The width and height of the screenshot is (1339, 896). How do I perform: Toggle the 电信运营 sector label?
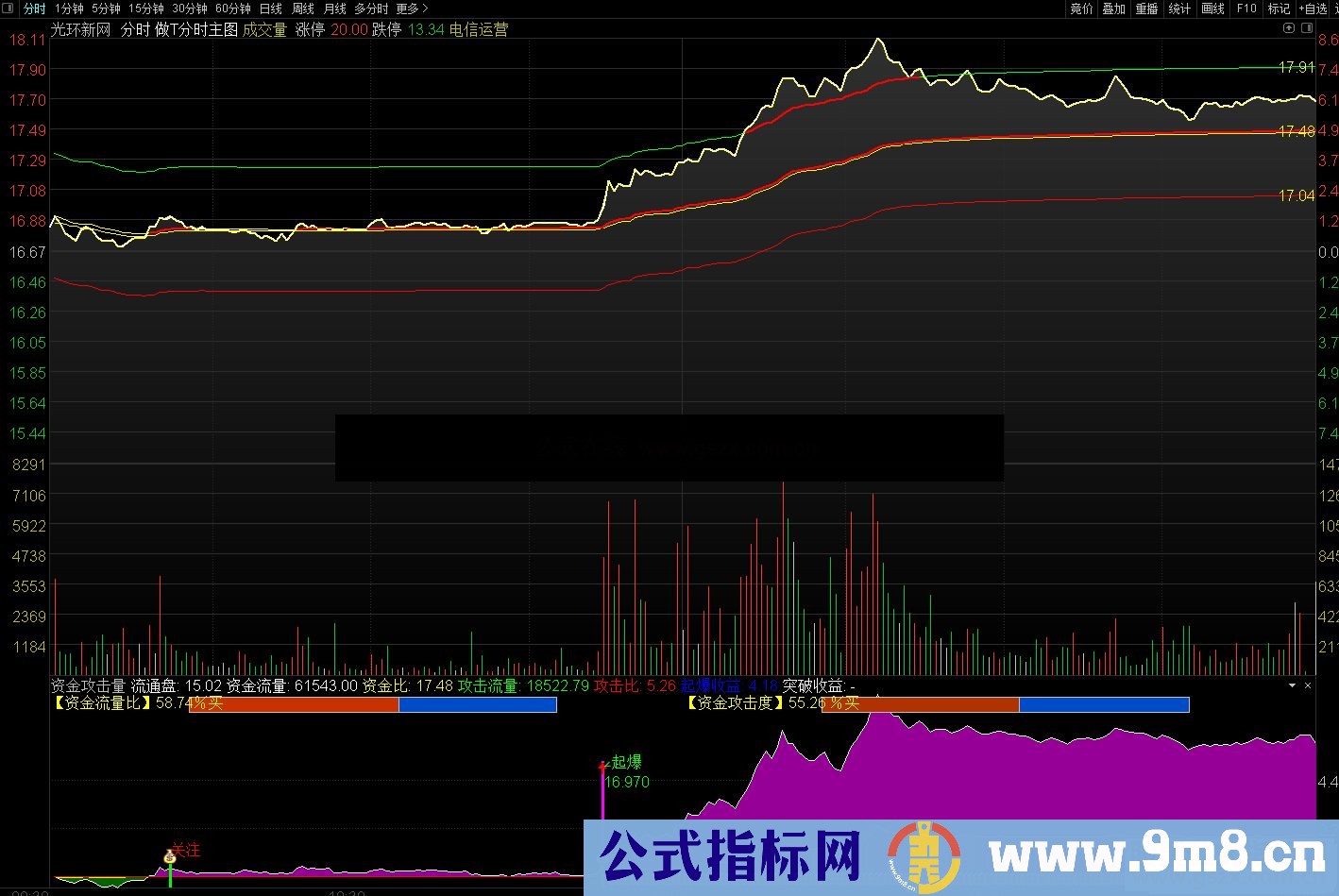coord(481,29)
